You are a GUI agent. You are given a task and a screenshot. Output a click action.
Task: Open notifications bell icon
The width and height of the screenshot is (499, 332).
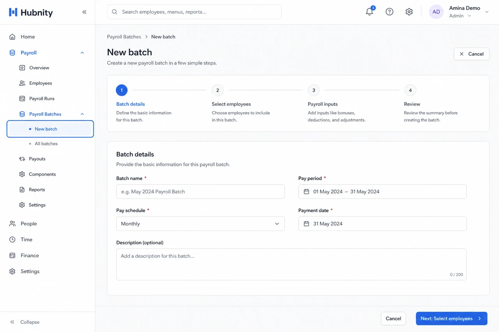coord(370,12)
